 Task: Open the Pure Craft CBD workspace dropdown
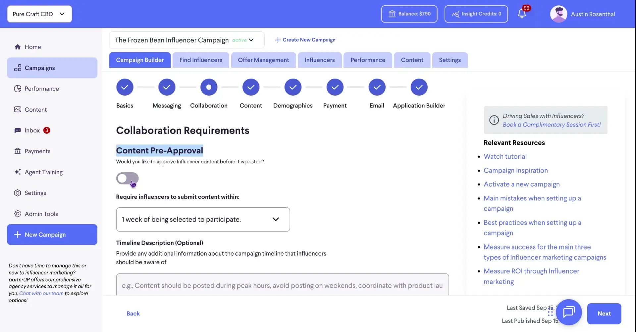(x=39, y=14)
